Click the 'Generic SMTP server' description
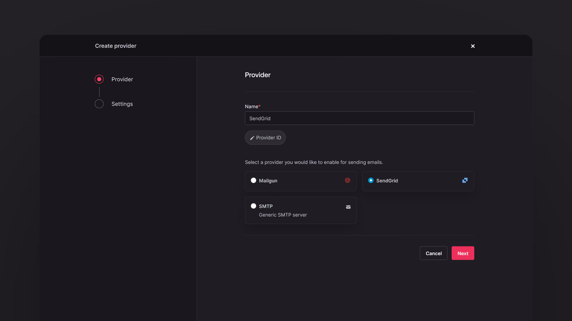 click(x=283, y=215)
